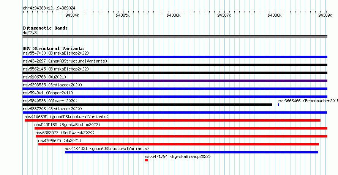The image size is (338, 175).
Task: Open the nsv4342697 (gnomADStructuralVariants) label
Action: pyautogui.click(x=65, y=61)
